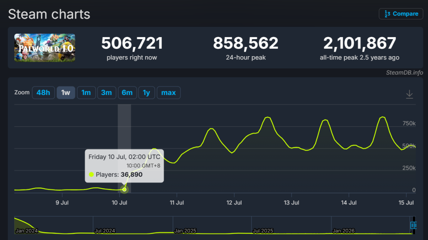428x240 pixels.
Task: Click 'all-time peak 2.5 years ago' caption
Action: 359,57
